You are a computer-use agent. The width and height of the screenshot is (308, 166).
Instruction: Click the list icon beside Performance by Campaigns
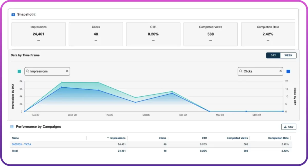pyautogui.click(x=12, y=126)
